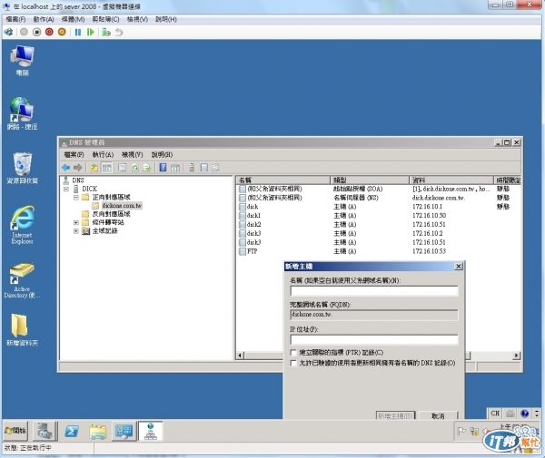Expand the 全域記錄 node
The width and height of the screenshot is (545, 458).
(75, 231)
